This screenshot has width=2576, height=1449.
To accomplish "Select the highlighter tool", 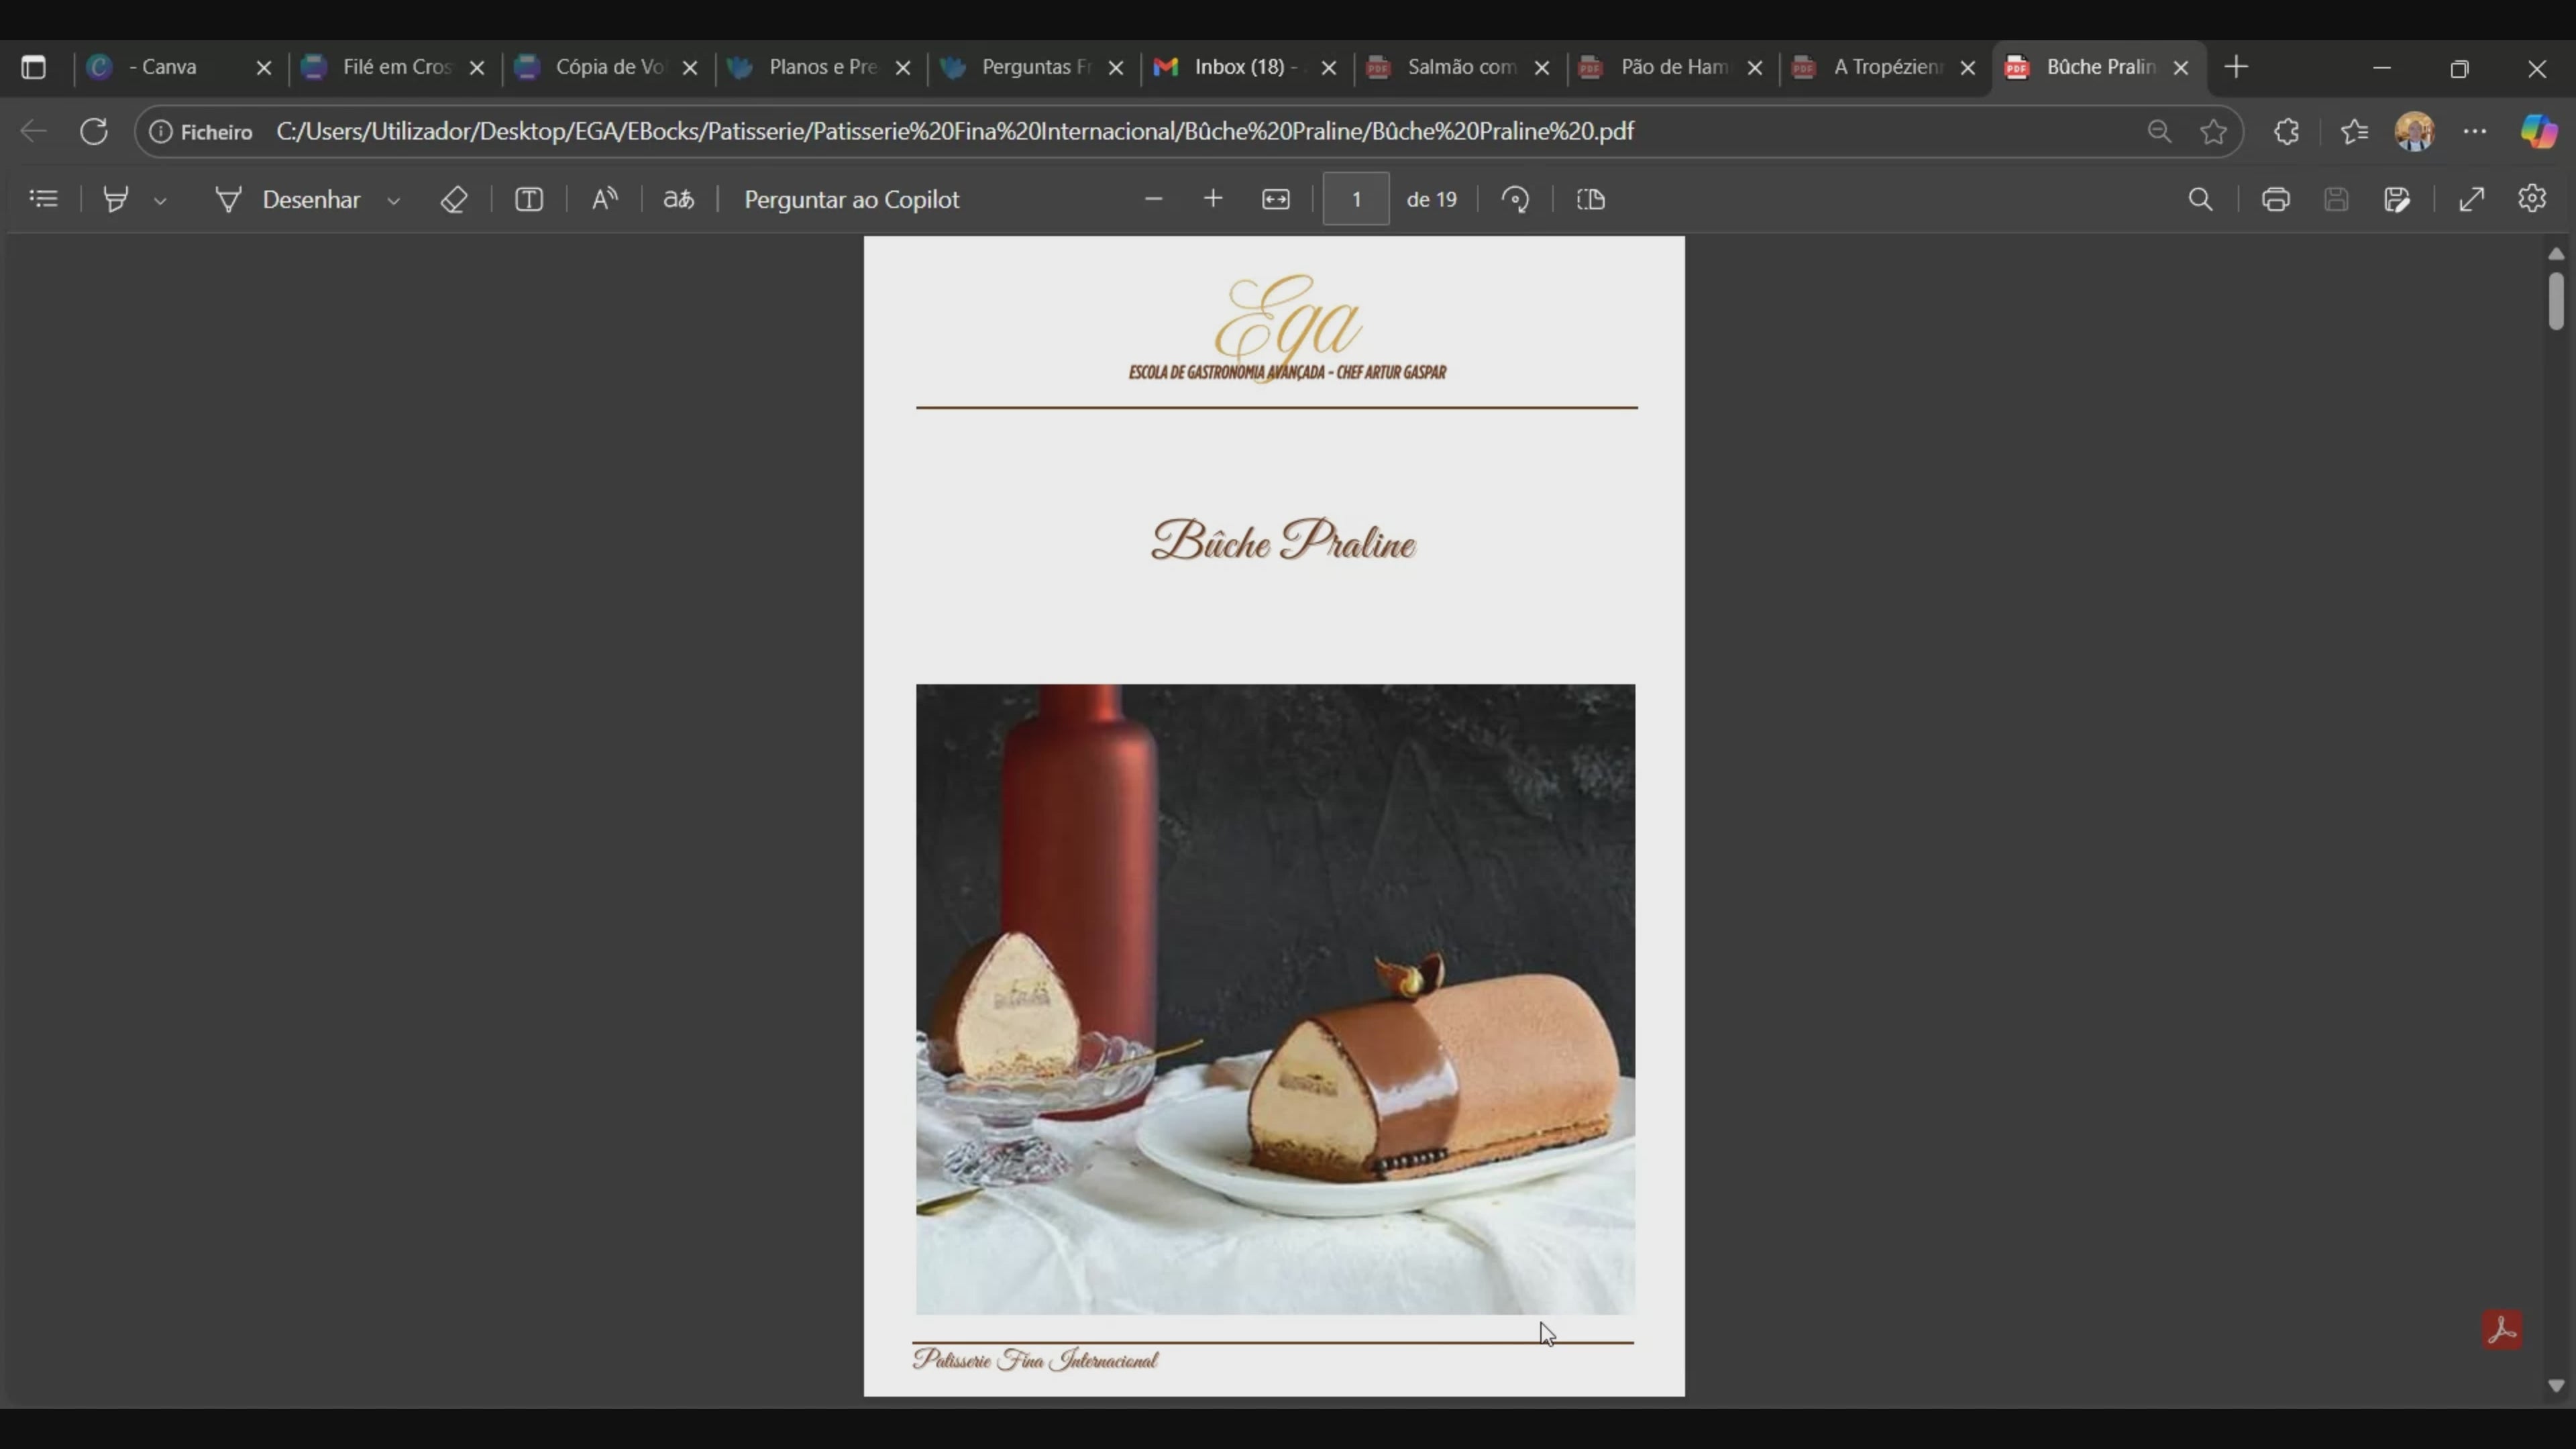I will [x=116, y=198].
